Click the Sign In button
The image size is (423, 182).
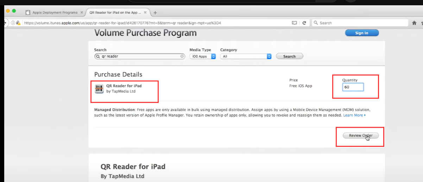coord(362,33)
